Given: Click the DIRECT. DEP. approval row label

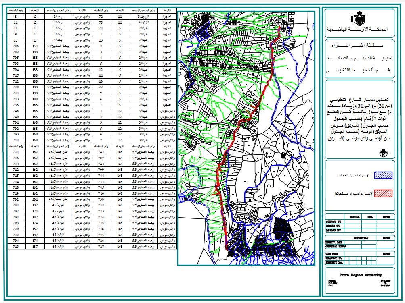Looking at the screenshot, I should coord(334,242).
